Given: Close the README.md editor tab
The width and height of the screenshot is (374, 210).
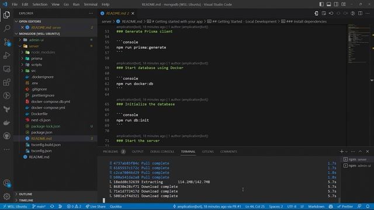Looking at the screenshot, I should click(133, 13).
